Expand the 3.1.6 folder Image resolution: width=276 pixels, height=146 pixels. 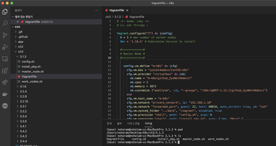(17, 86)
